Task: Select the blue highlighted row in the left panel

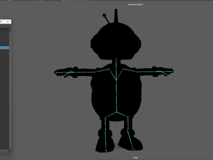Action: pyautogui.click(x=4, y=48)
